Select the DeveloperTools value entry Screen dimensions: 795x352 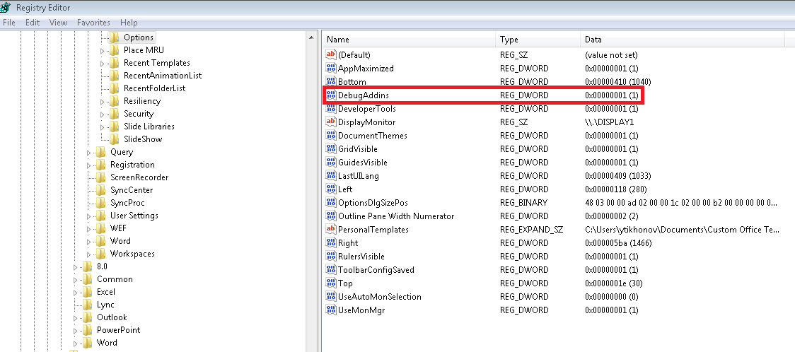366,109
